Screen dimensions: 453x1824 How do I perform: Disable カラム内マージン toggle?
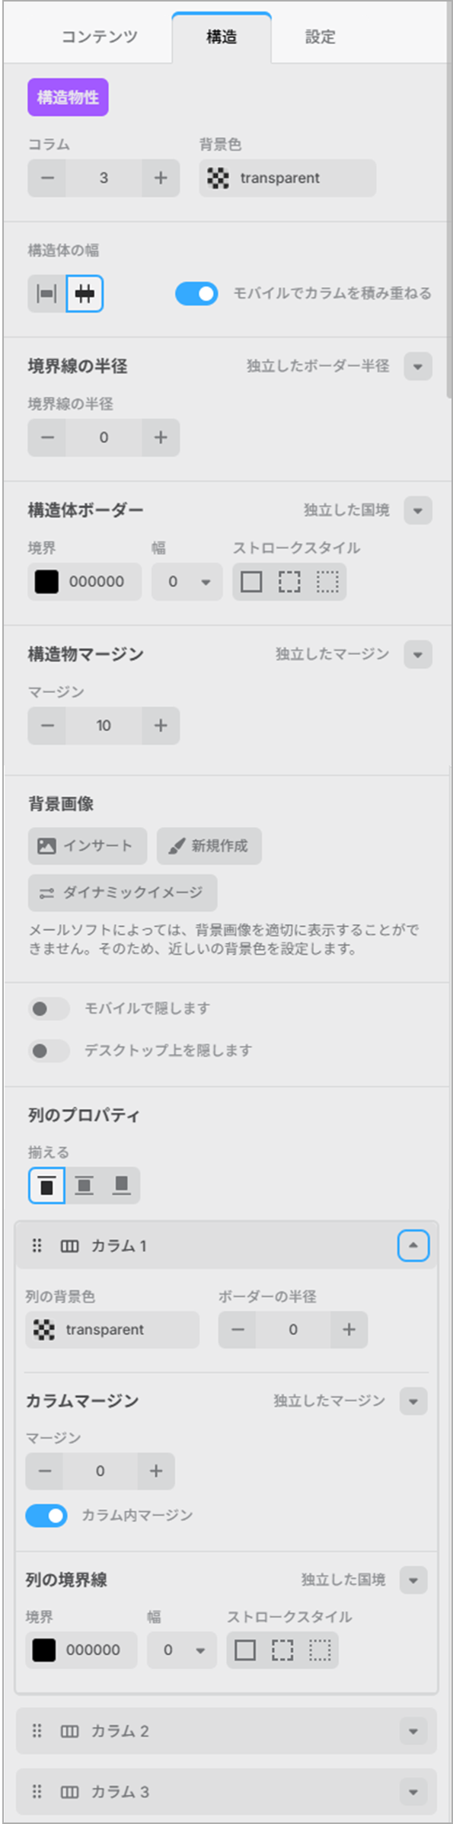pyautogui.click(x=46, y=1515)
